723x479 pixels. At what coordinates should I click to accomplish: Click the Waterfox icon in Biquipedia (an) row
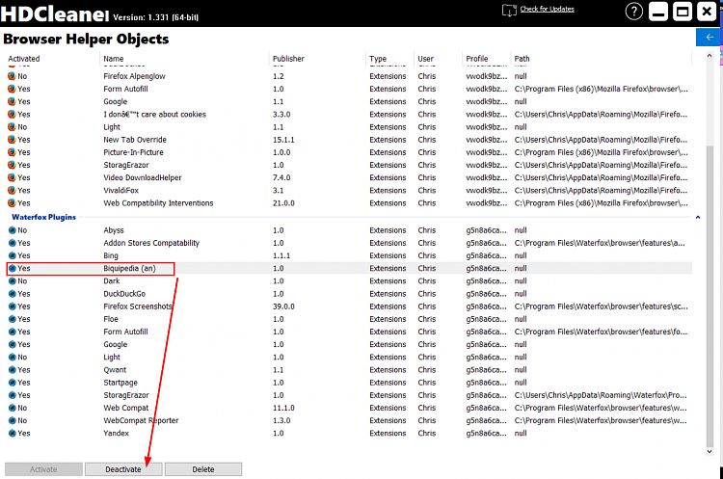click(x=13, y=268)
